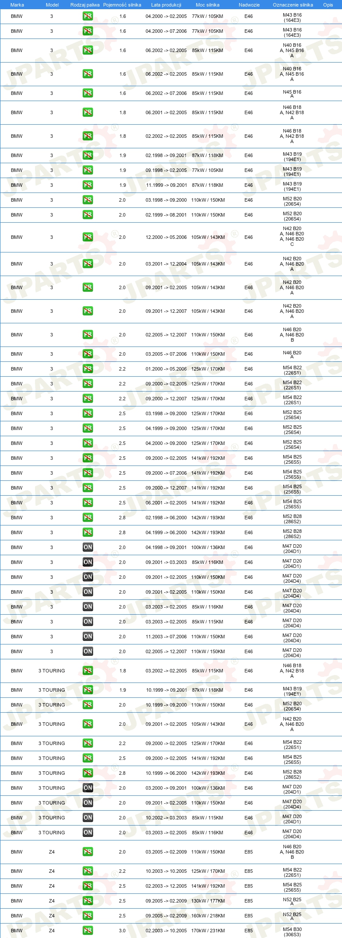Select date range 04.2000 -> 09.2000
This screenshot has width=342, height=938.
166,443
